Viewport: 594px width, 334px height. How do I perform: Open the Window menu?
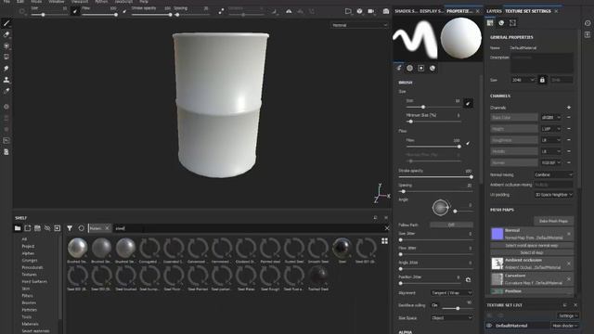point(56,2)
